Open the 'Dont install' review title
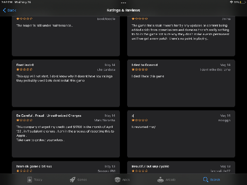This screenshot has height=185, width=247. point(25,65)
